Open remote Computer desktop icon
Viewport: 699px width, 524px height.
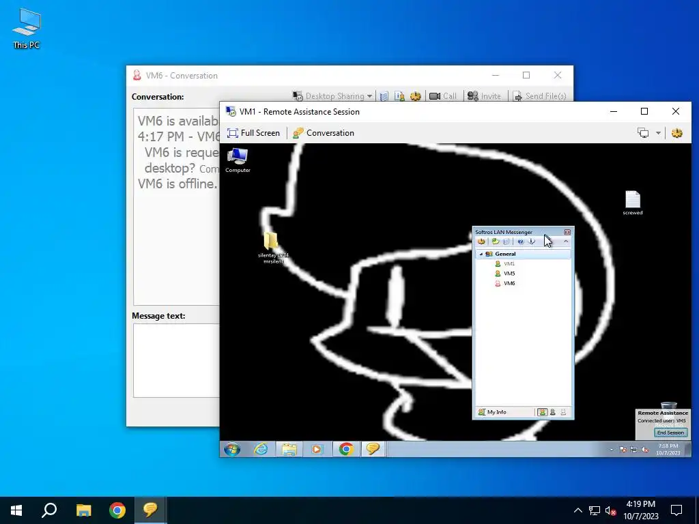[x=238, y=160]
